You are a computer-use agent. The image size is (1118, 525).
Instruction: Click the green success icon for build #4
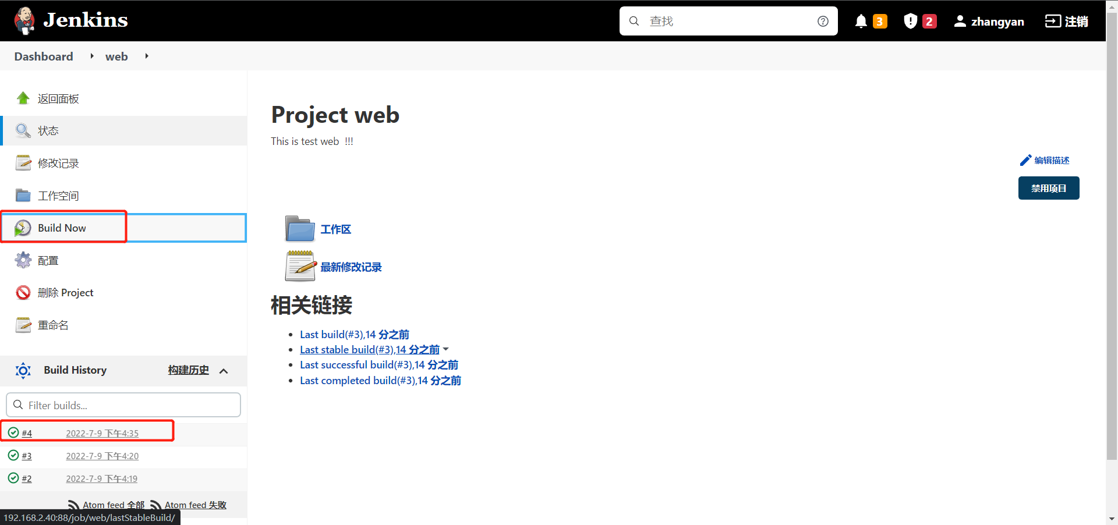(x=13, y=433)
